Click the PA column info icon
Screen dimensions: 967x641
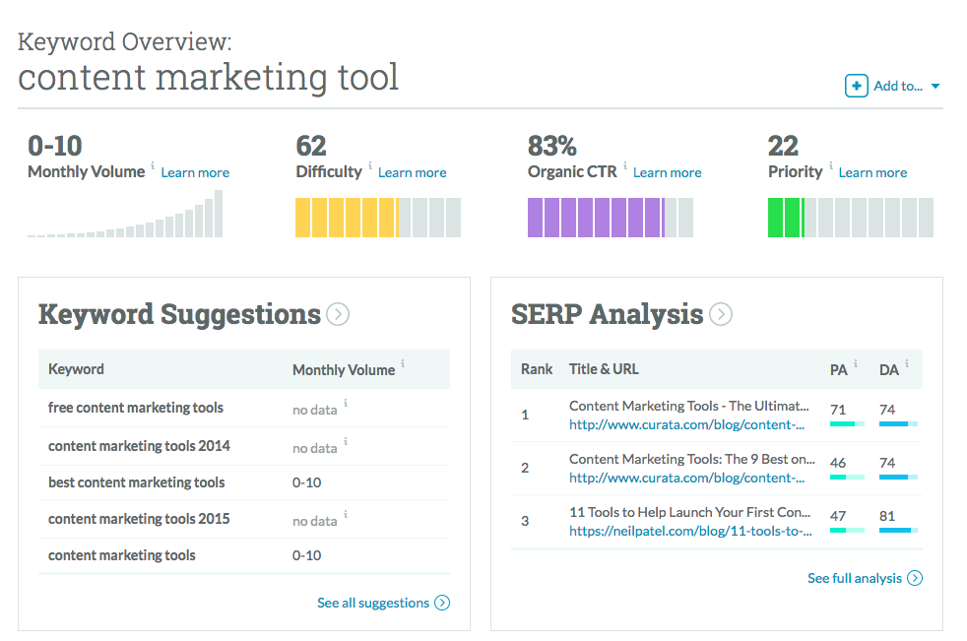[x=856, y=363]
